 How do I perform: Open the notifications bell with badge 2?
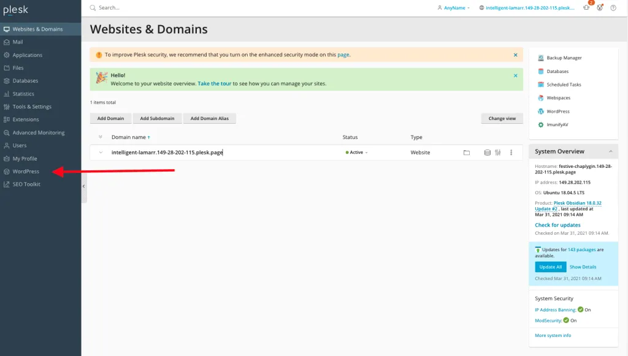586,8
